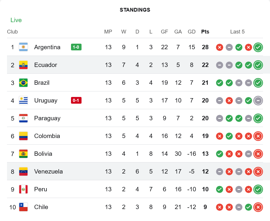Click Ecuador's flag icon
The image size is (270, 221).
tap(23, 65)
